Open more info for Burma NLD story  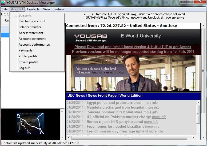coord(151,122)
